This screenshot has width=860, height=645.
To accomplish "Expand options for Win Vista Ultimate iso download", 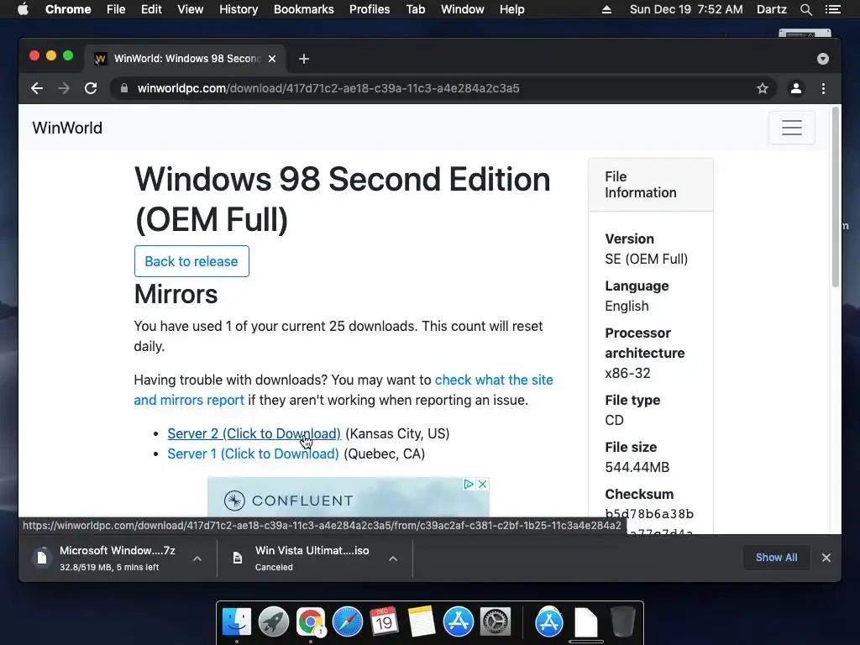I will click(x=393, y=558).
